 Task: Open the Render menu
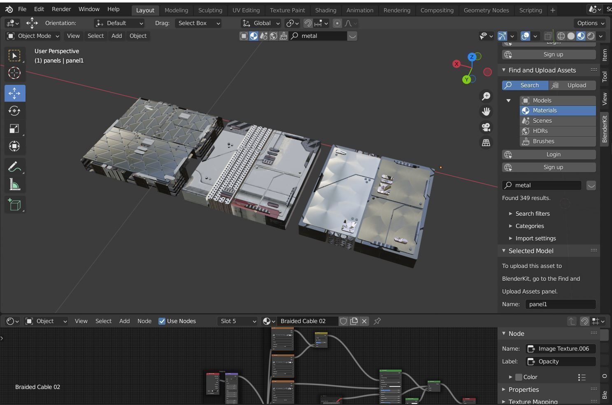pyautogui.click(x=61, y=9)
